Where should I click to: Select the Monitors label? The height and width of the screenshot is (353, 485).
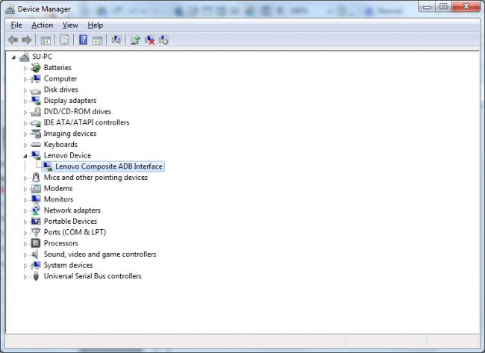click(x=59, y=199)
